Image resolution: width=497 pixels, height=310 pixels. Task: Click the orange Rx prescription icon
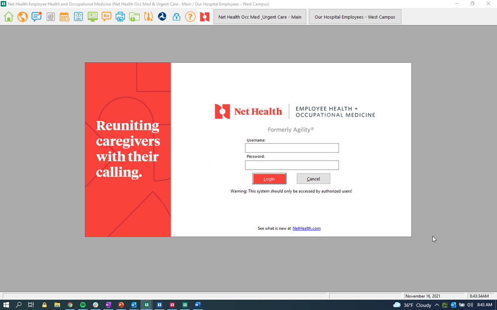106,17
